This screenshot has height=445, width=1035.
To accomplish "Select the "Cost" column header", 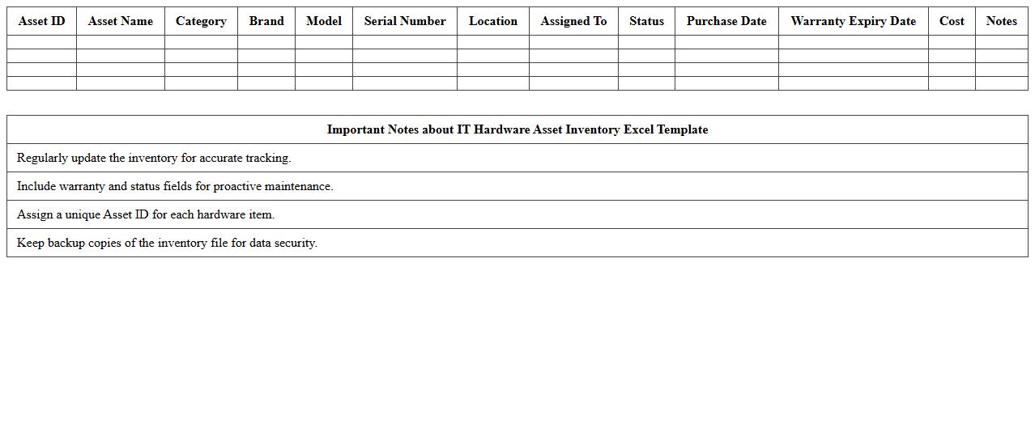I will point(952,21).
